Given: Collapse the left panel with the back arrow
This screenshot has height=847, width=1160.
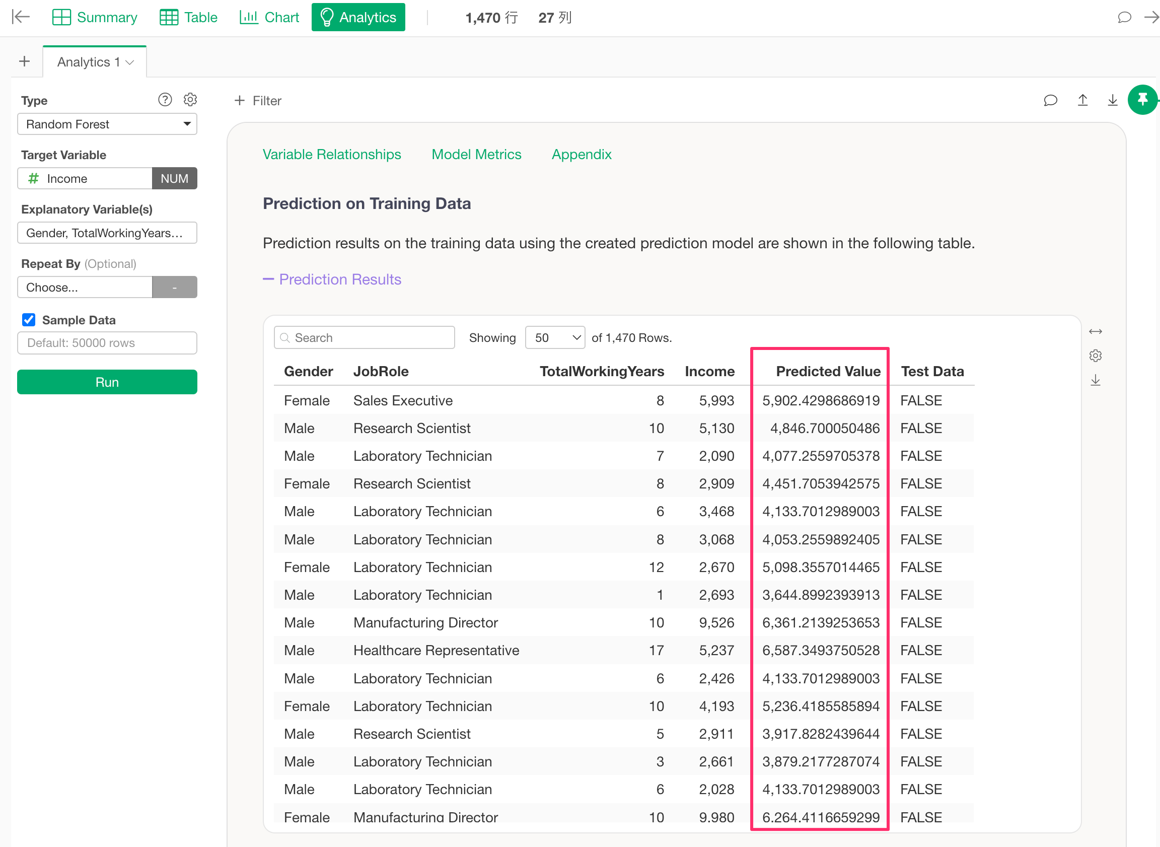Looking at the screenshot, I should [x=21, y=17].
